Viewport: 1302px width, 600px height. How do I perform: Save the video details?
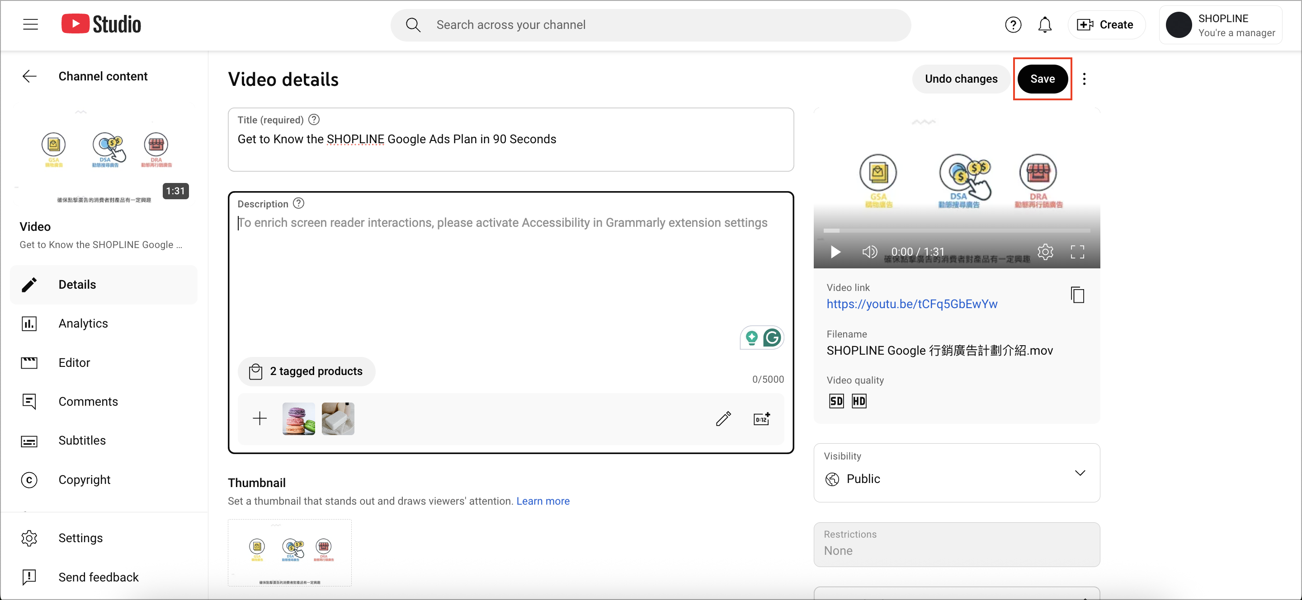pos(1042,79)
